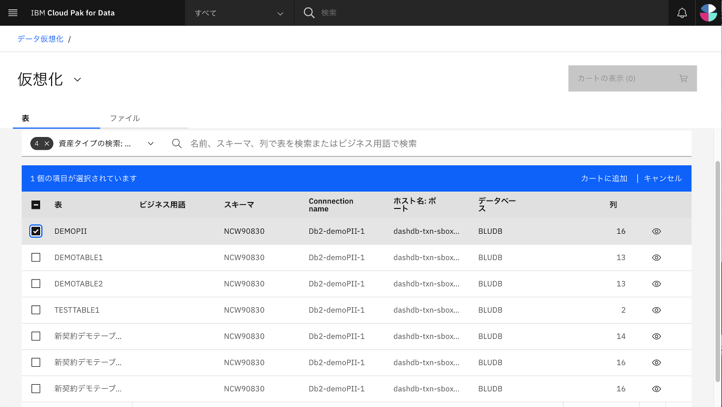
Task: Click the select-all checkbox in the table header
Action: pos(36,204)
